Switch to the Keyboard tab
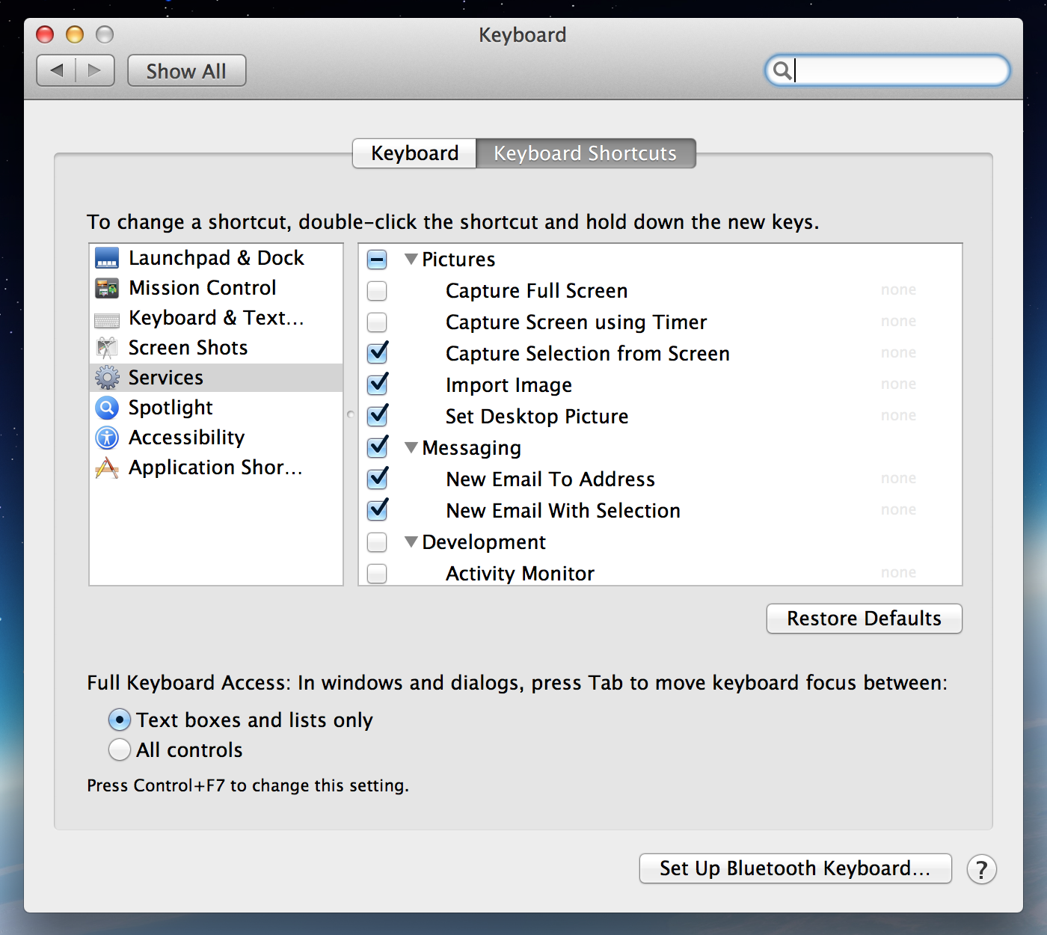Image resolution: width=1047 pixels, height=935 pixels. click(x=414, y=153)
